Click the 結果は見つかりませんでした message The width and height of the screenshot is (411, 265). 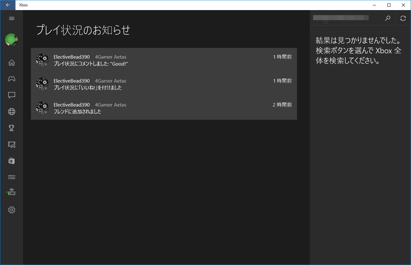(x=358, y=51)
